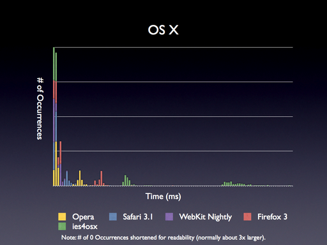Image resolution: width=327 pixels, height=245 pixels.
Task: Click the topmost horizontal gridline
Action: pyautogui.click(x=174, y=47)
